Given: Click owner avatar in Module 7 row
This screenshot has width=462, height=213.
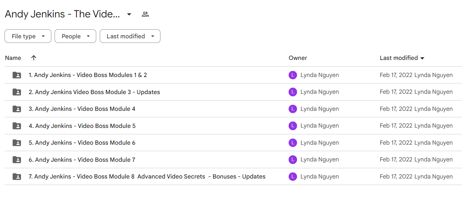Looking at the screenshot, I should pyautogui.click(x=293, y=160).
